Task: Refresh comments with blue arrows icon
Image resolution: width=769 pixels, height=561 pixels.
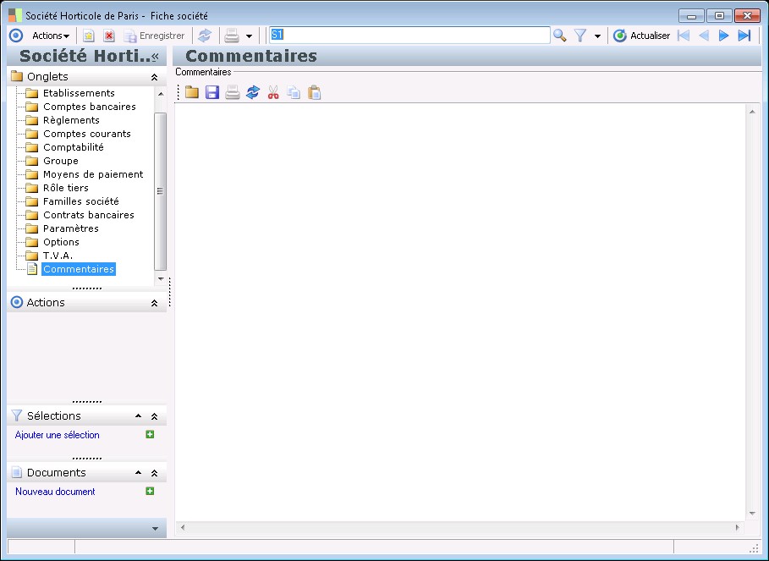Action: tap(253, 92)
